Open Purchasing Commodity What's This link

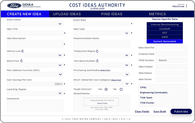tap(105, 70)
